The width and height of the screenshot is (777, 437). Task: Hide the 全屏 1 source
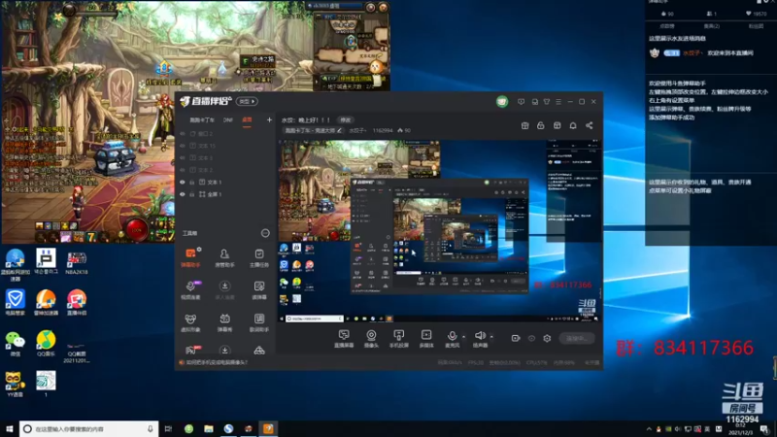point(183,194)
